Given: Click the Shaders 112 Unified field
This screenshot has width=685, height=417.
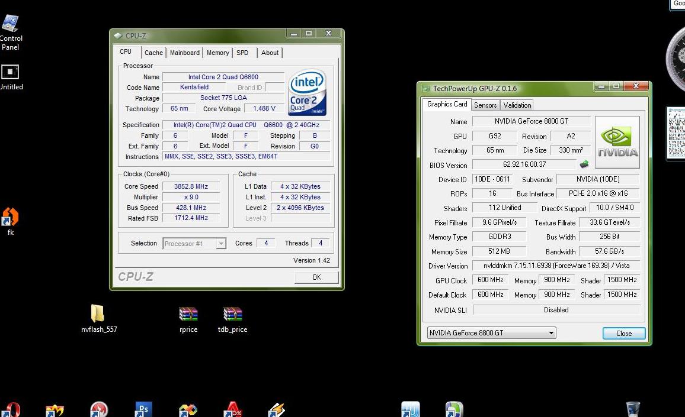Looking at the screenshot, I should tap(505, 208).
